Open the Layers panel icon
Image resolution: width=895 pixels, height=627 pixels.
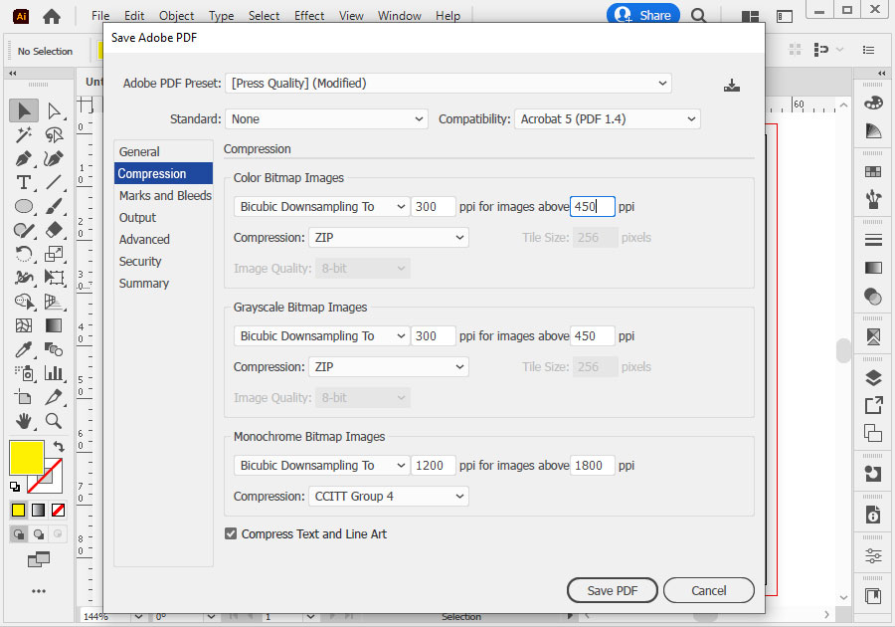pyautogui.click(x=873, y=377)
